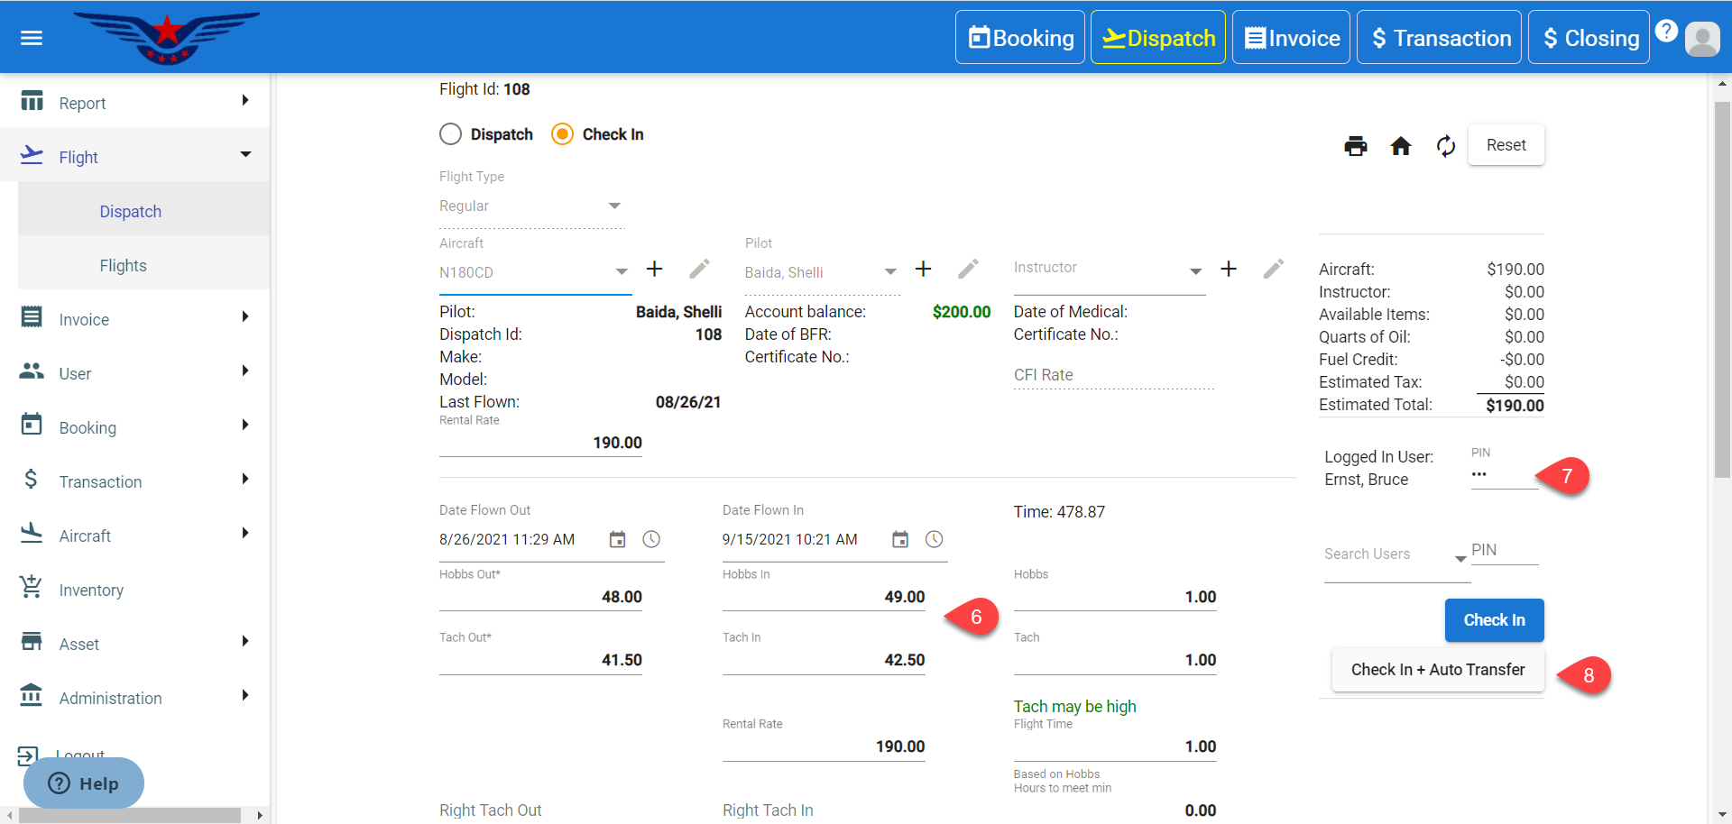Click the home icon
This screenshot has width=1732, height=824.
point(1400,146)
